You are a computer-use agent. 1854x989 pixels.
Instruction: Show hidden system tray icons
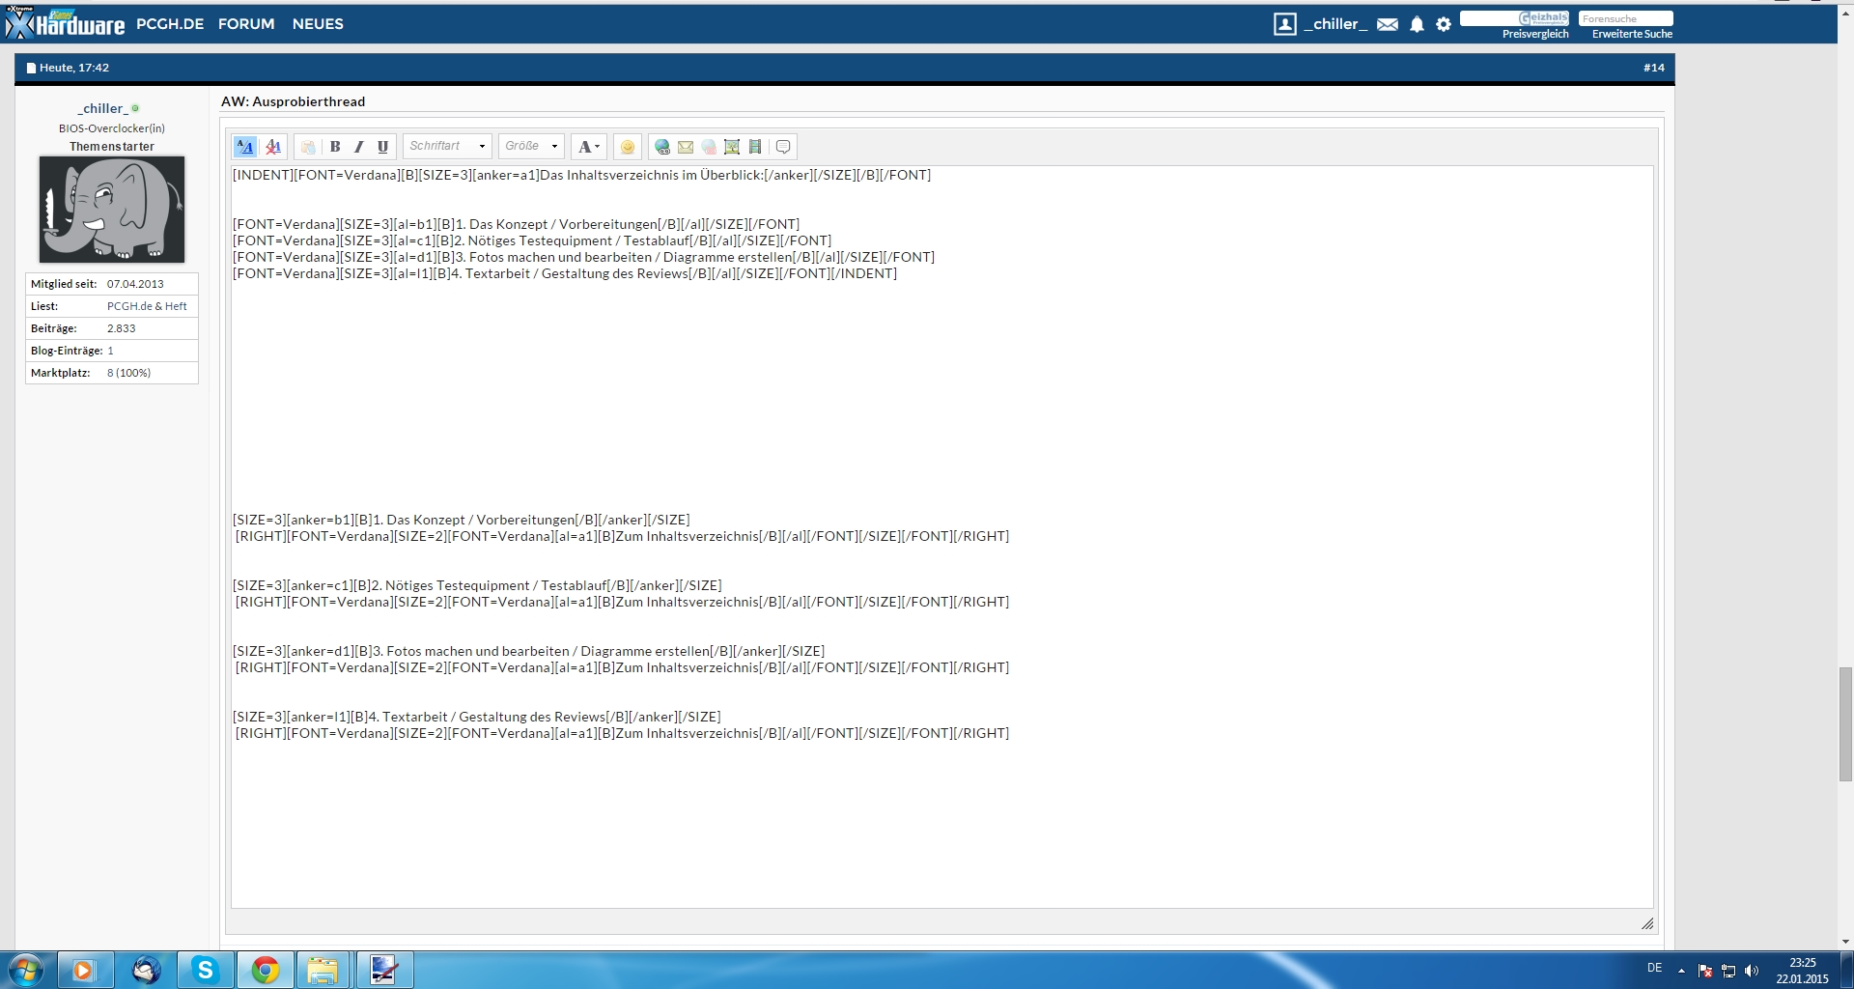coord(1681,971)
